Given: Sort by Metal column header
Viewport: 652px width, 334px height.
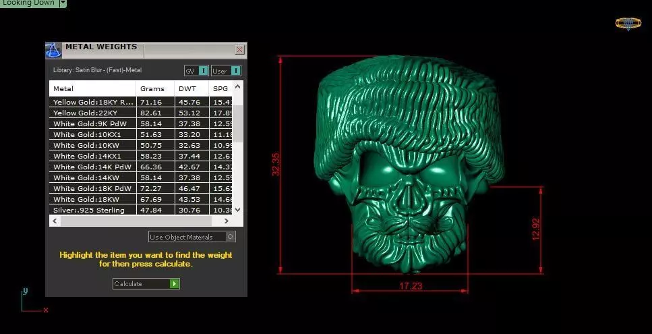Looking at the screenshot, I should 92,88.
